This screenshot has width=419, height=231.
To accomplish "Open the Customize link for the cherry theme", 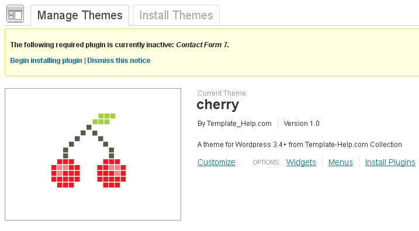I will pos(216,162).
